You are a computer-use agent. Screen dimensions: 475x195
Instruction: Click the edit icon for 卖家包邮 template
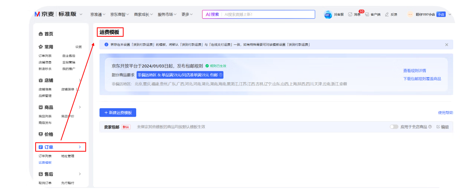[x=438, y=127]
